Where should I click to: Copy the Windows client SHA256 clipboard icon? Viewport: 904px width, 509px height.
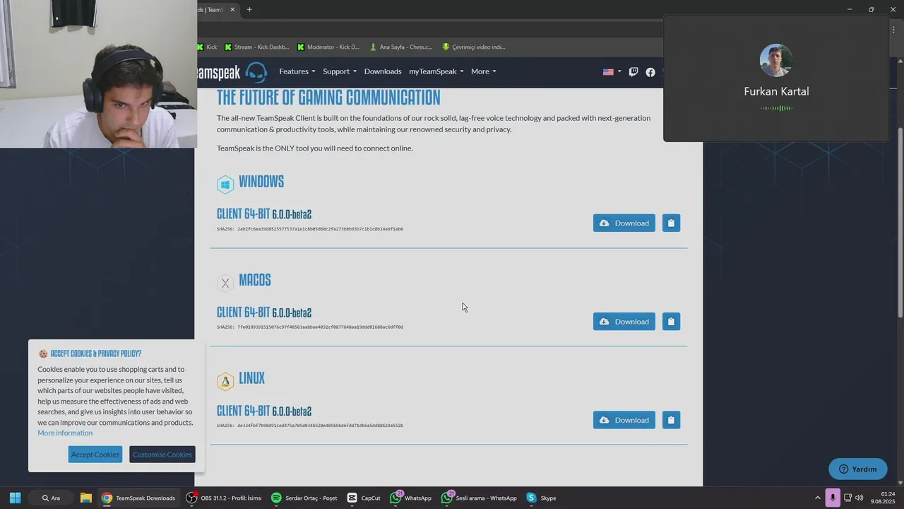click(671, 223)
